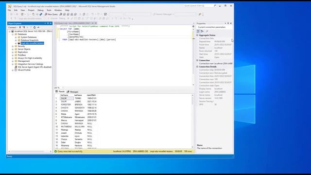Close the Object Explorer panel
Viewport: 311px width, 175px height.
click(x=51, y=23)
